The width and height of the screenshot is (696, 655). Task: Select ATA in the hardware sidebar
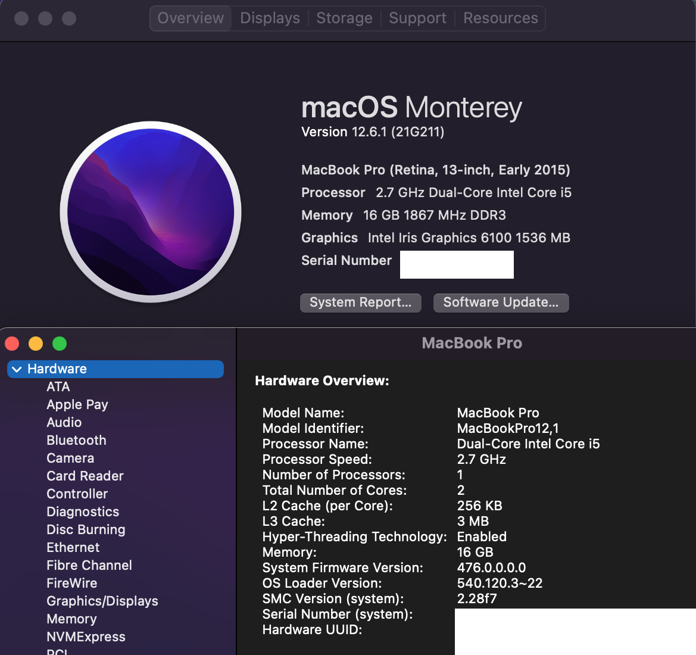tap(58, 387)
